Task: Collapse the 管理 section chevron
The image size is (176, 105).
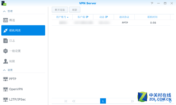Action: click(4, 11)
